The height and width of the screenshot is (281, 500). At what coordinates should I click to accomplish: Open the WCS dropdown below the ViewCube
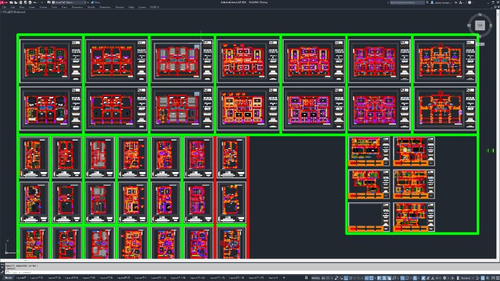480,44
